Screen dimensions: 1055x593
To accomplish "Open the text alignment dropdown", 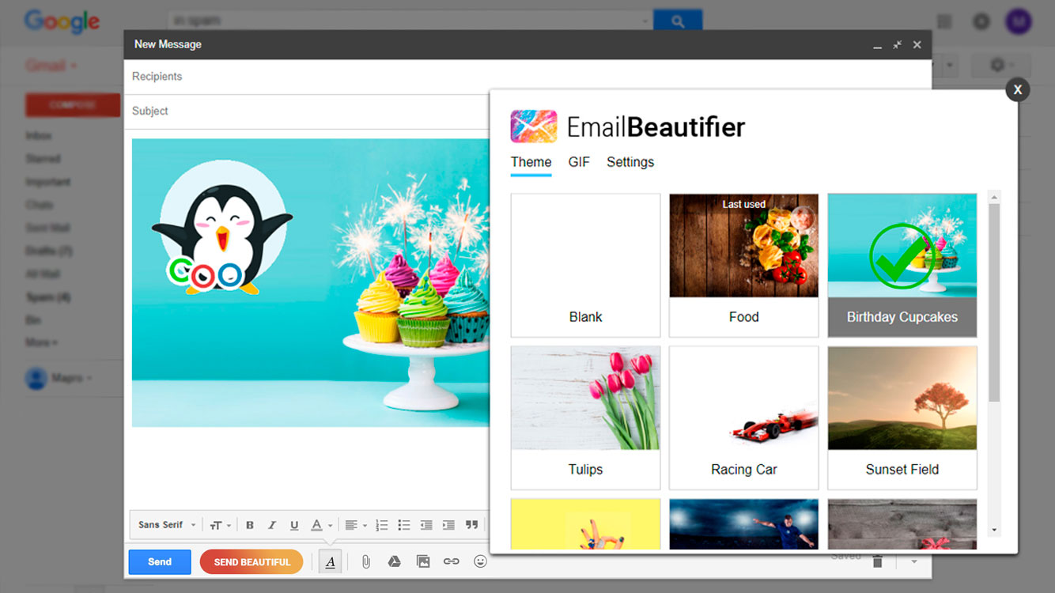I will pos(356,525).
